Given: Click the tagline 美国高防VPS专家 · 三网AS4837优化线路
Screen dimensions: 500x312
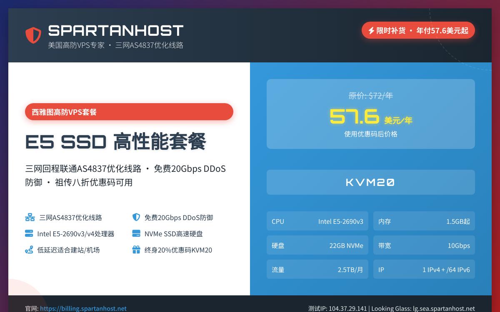Looking at the screenshot, I should (x=116, y=45).
